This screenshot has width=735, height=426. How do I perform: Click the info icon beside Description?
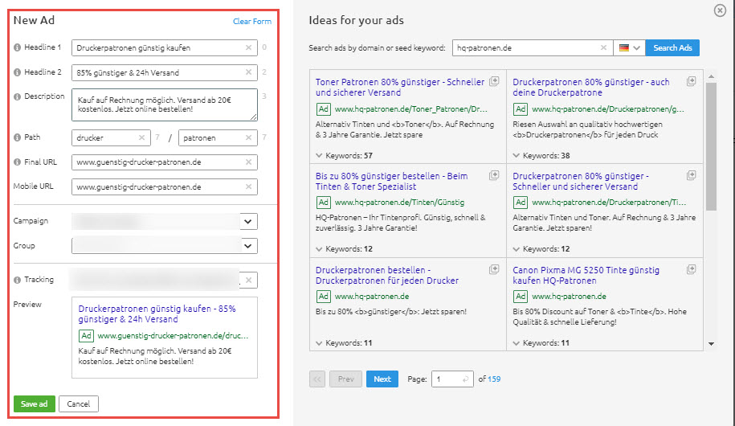pos(18,96)
